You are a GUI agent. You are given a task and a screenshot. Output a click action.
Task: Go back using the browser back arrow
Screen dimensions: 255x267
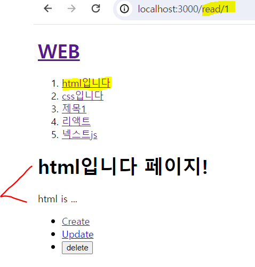pos(47,9)
